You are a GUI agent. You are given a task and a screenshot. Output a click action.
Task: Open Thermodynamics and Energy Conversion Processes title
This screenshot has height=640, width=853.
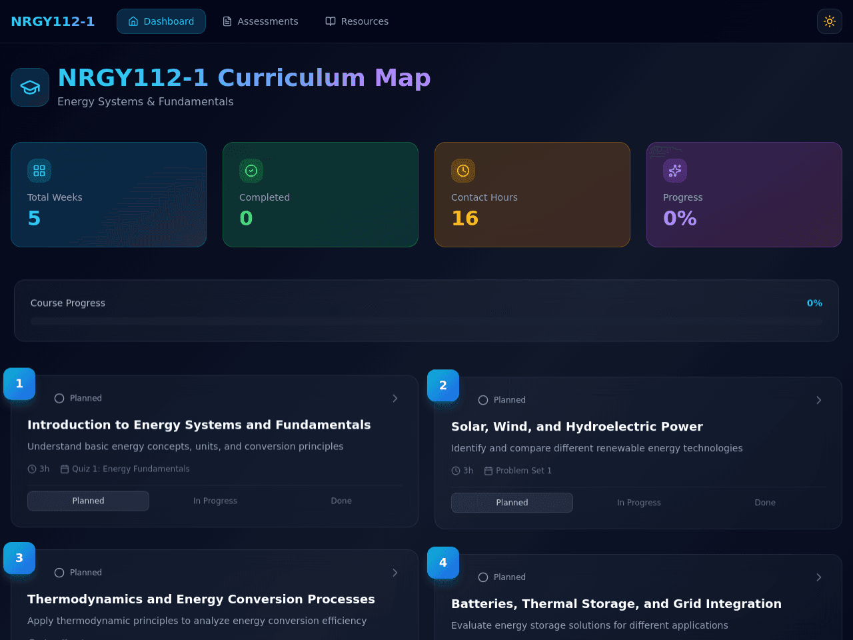point(201,599)
